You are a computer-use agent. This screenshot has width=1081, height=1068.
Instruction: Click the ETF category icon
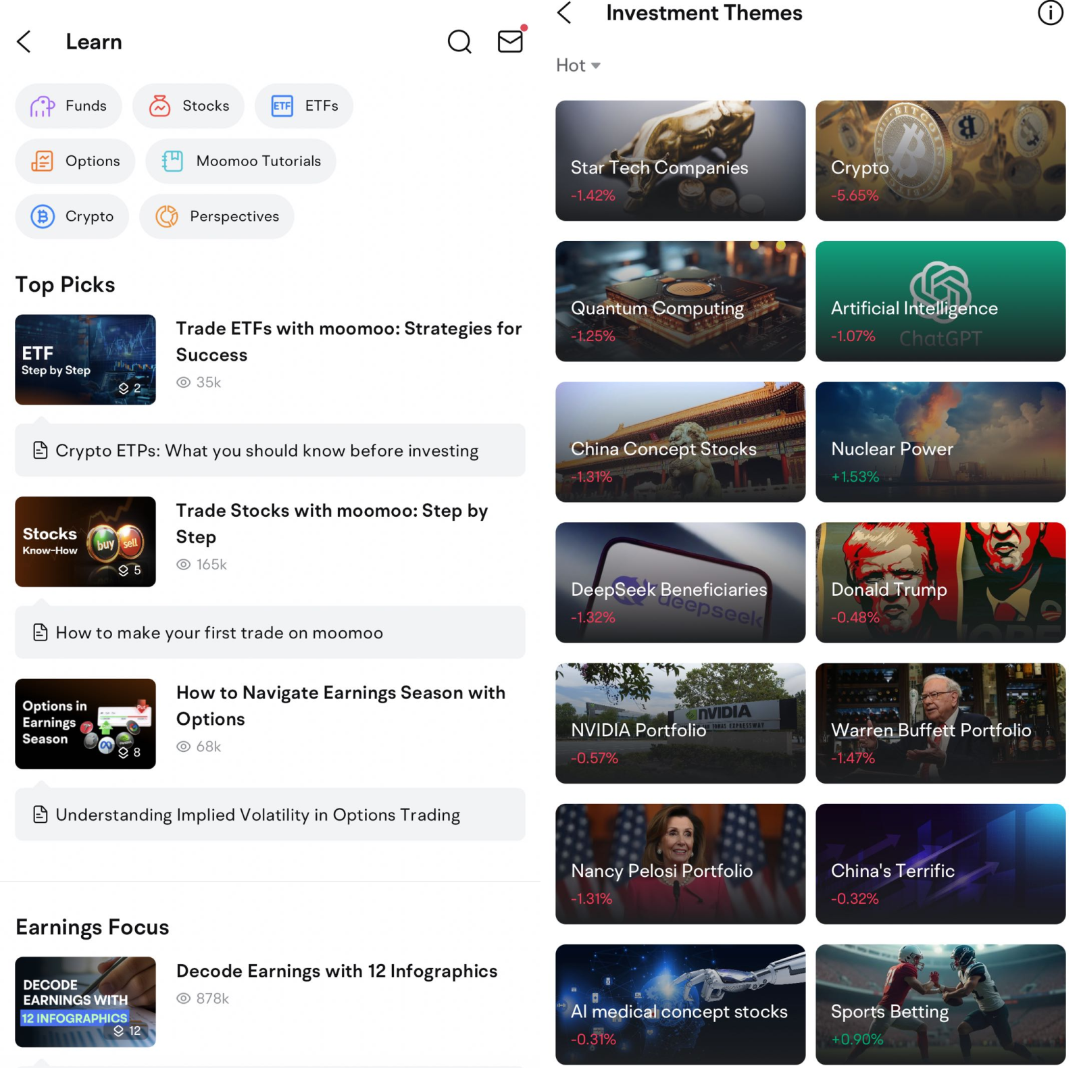[282, 106]
